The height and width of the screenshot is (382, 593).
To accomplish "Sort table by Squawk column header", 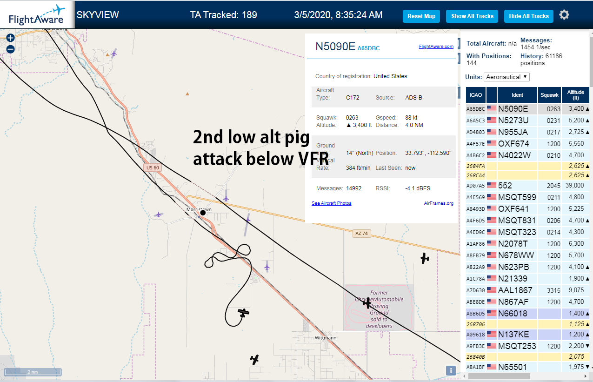I will point(549,95).
